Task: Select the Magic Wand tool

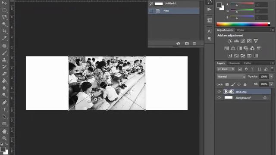Action: coord(4,24)
